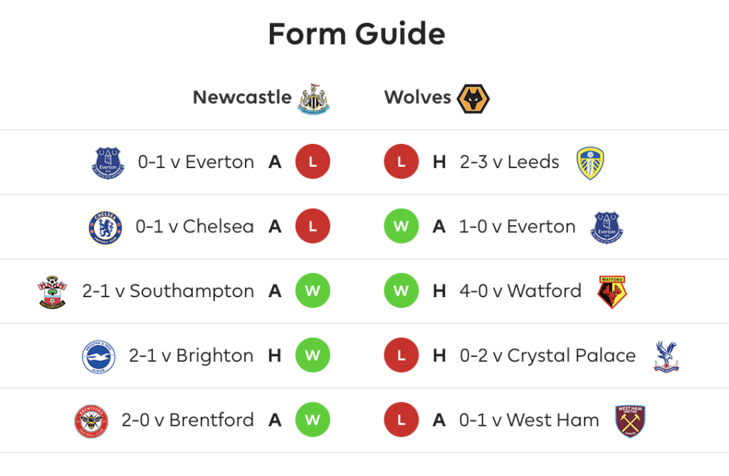Open the West Ham badge
This screenshot has height=476, width=729.
click(630, 421)
